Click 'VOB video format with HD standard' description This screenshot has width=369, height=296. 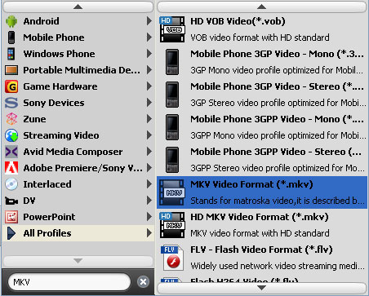[x=260, y=38]
